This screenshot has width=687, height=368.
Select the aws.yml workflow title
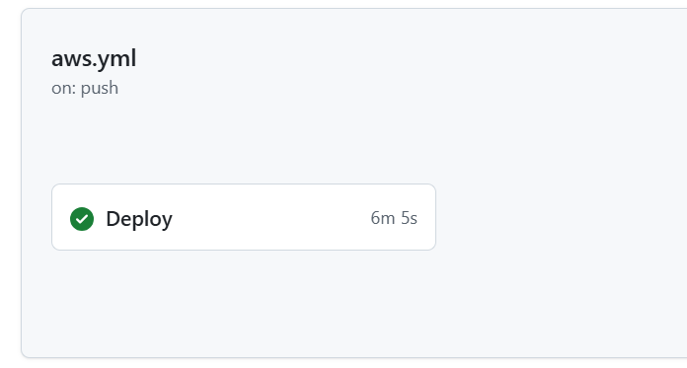point(94,58)
